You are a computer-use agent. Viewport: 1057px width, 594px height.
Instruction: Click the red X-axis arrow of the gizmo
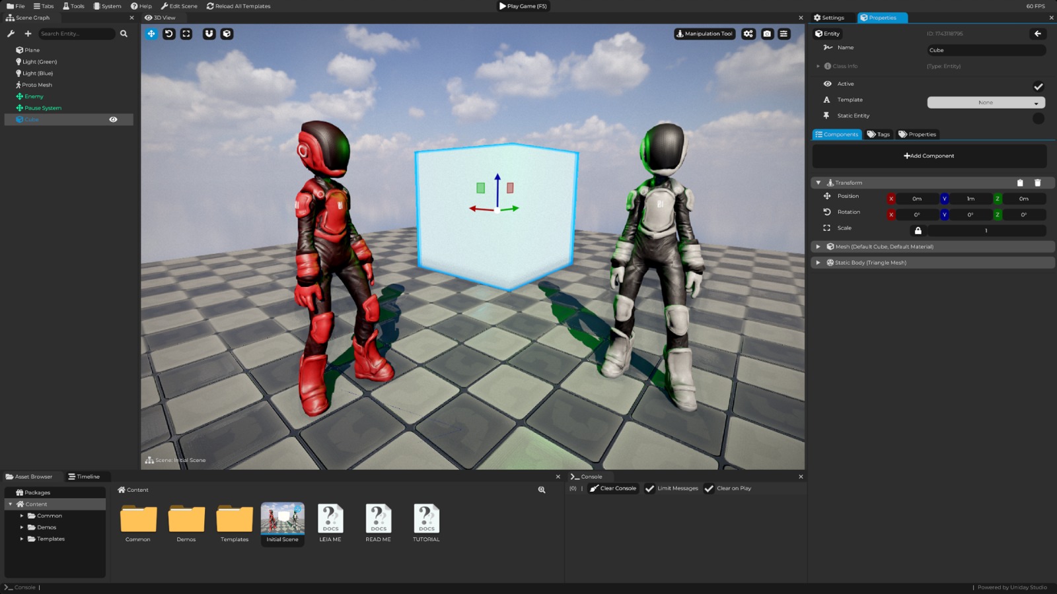click(x=481, y=209)
